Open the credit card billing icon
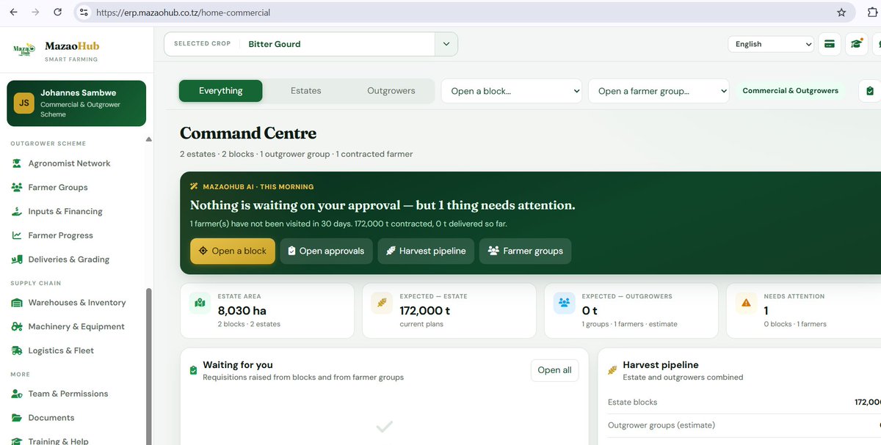The width and height of the screenshot is (881, 445). click(x=830, y=44)
